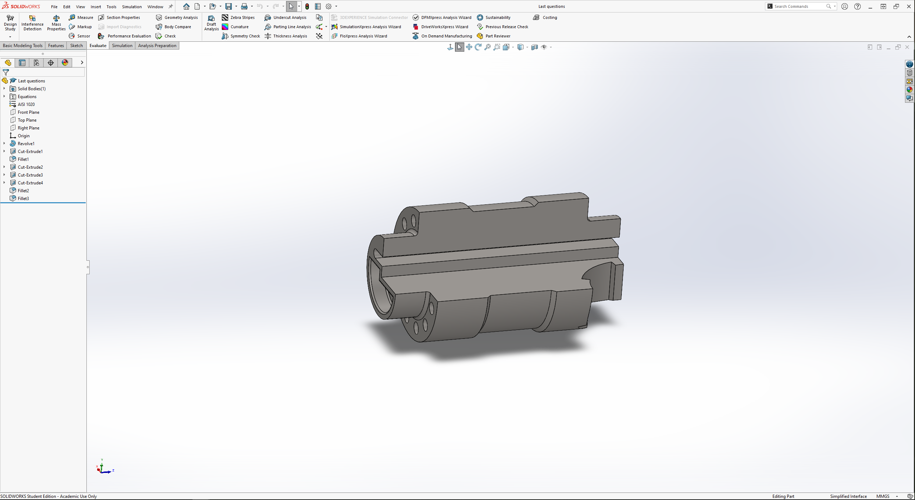The image size is (915, 500).
Task: Open the Tools menu
Action: [x=111, y=6]
